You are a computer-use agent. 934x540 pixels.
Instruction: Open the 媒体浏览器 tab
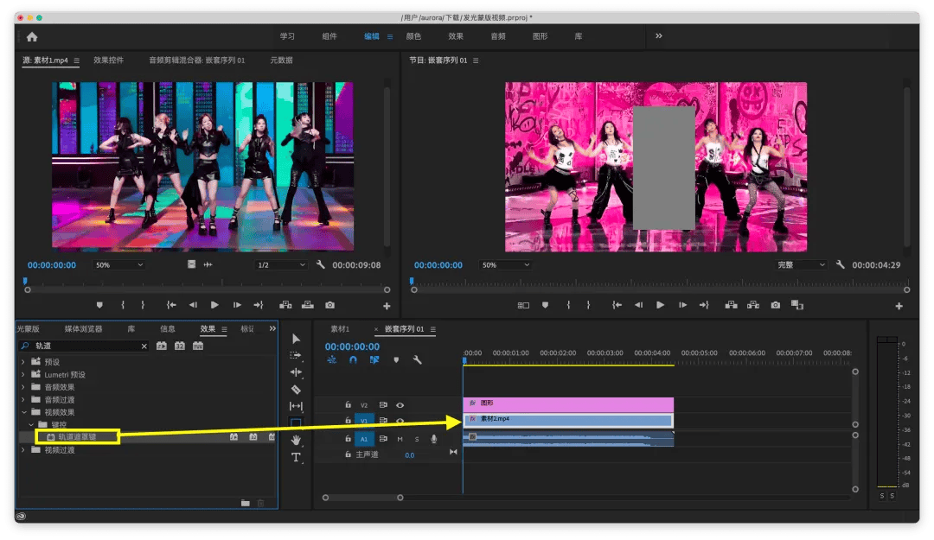pyautogui.click(x=83, y=328)
